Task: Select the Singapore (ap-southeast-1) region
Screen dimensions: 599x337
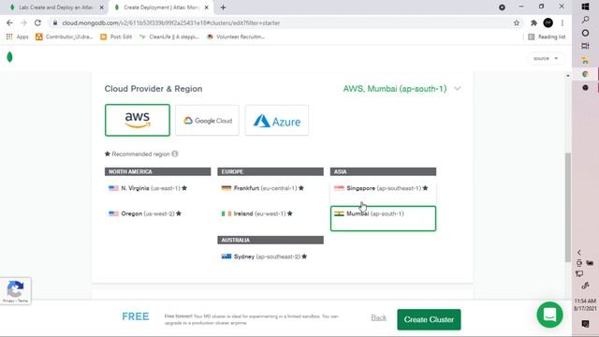Action: click(383, 192)
